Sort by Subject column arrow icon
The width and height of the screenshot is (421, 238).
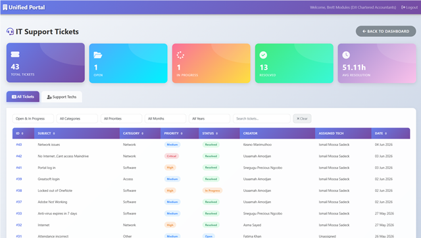[54, 133]
